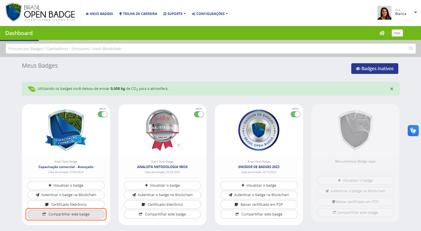Autenticar Analista 9BOX badge na Blockchain

click(x=162, y=195)
